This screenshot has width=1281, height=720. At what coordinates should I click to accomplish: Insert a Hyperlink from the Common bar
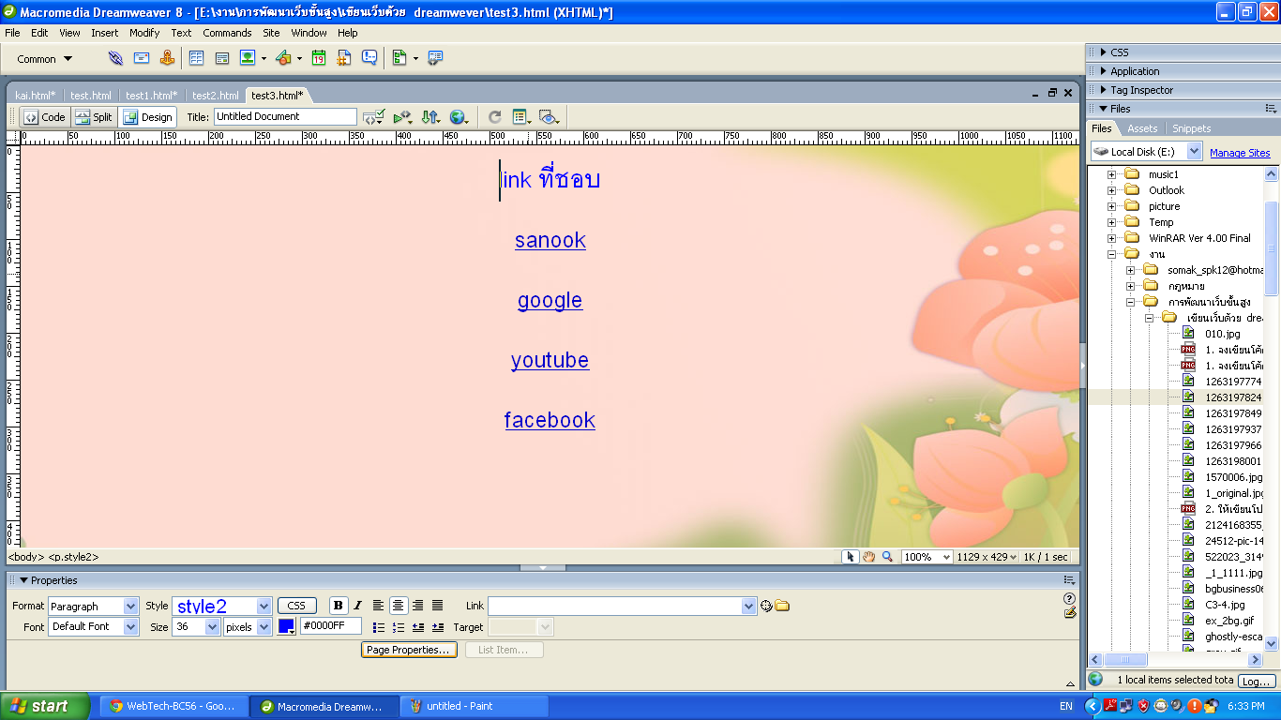pos(115,58)
